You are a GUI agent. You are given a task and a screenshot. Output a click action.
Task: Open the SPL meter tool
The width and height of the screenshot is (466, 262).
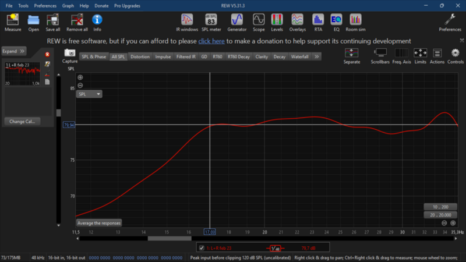click(212, 22)
